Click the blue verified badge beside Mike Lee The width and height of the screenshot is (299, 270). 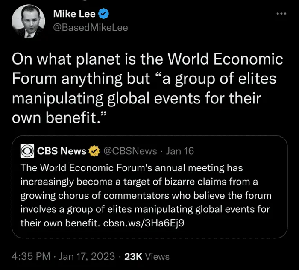click(x=104, y=14)
